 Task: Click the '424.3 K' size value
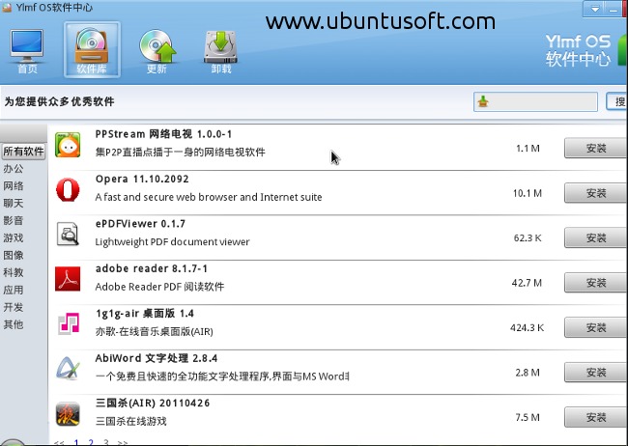[x=528, y=328]
